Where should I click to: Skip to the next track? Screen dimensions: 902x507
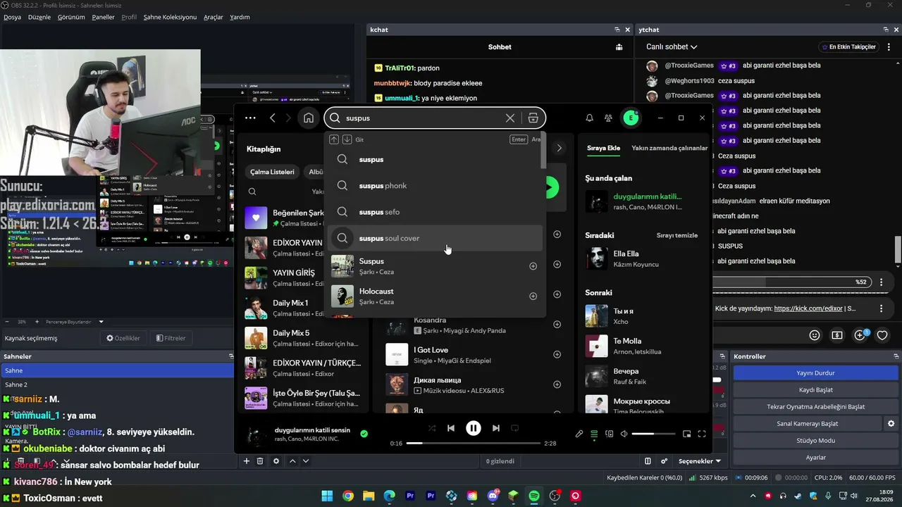[x=496, y=428]
